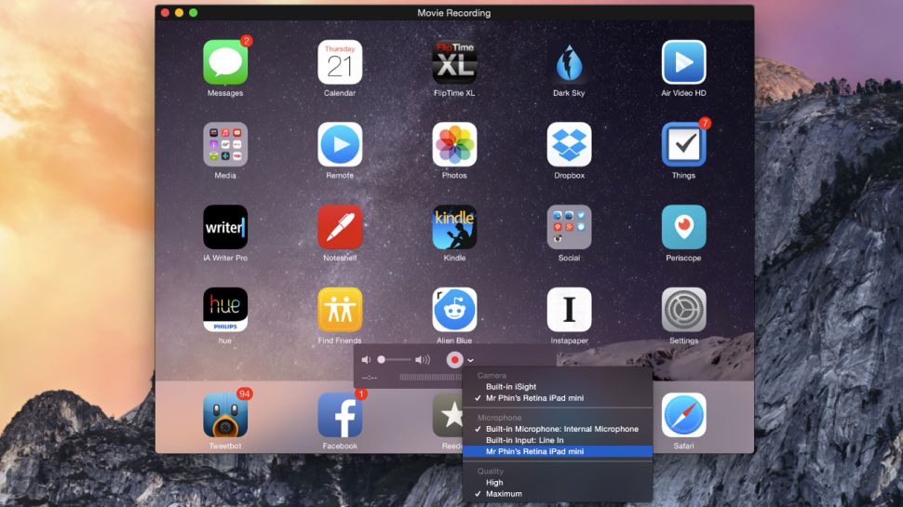
Task: Select Built-in Microphone: Internal Microphone
Action: (558, 429)
